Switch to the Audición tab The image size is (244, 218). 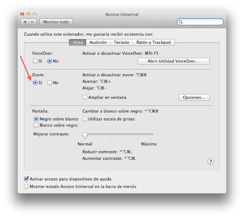pyautogui.click(x=98, y=42)
